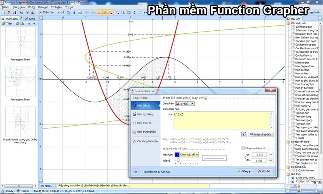This screenshot has height=194, width=323.
Task: Click the vertical compress zoom icon
Action: tap(140, 13)
